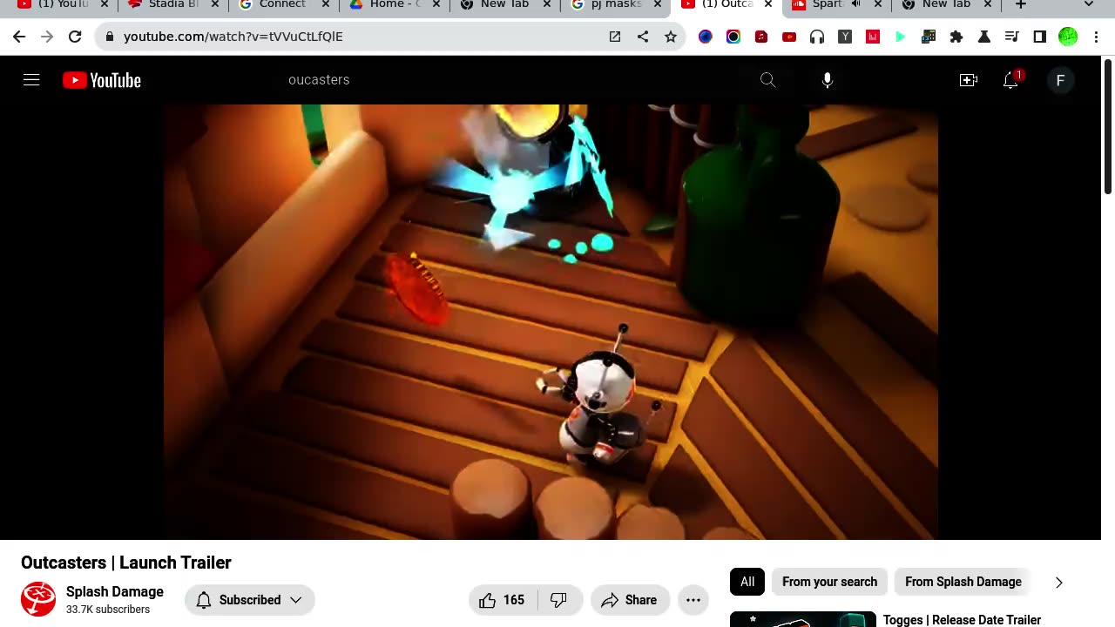1115x627 pixels.
Task: Switch to the pj masks tab
Action: (616, 4)
